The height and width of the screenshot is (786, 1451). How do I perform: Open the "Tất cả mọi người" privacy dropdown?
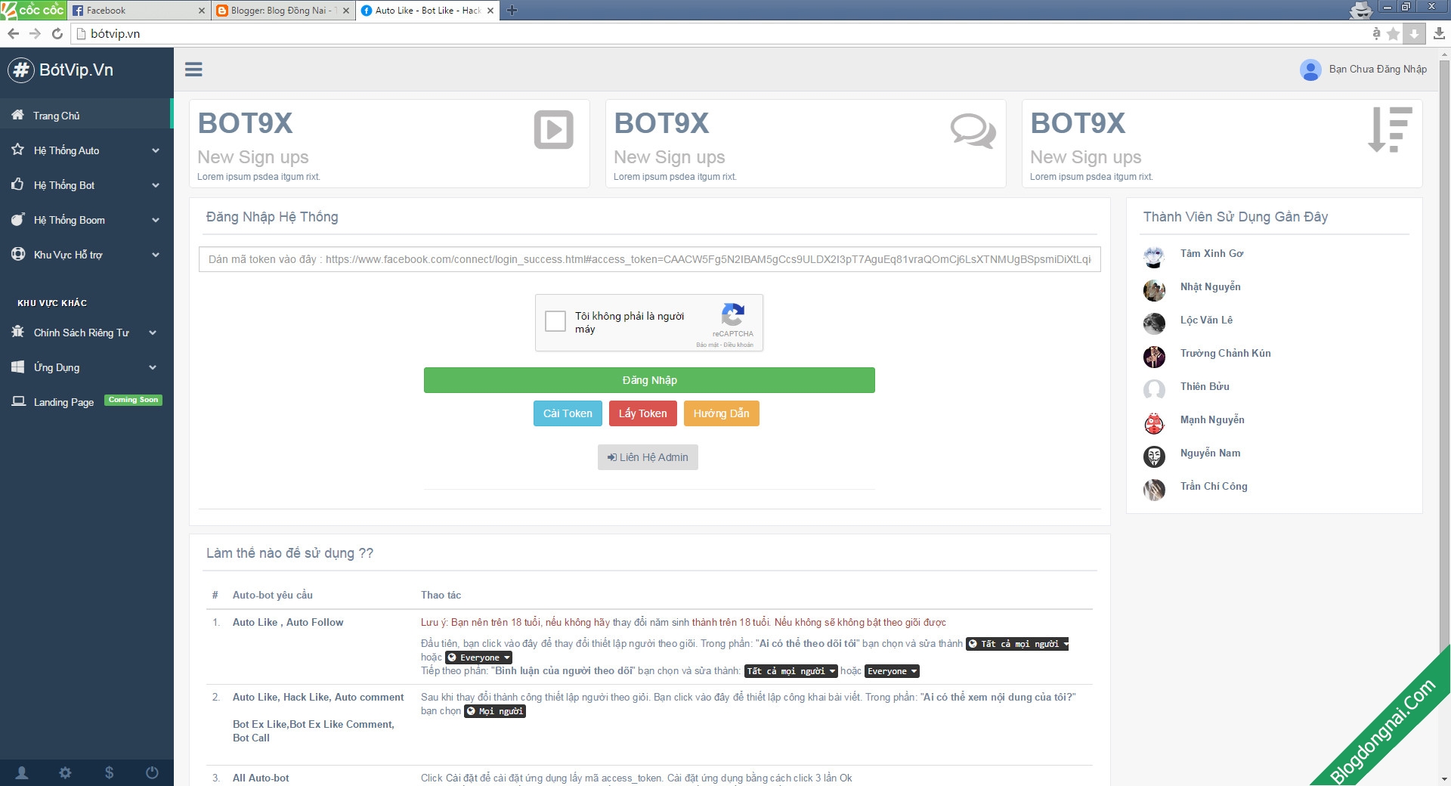(x=1018, y=644)
